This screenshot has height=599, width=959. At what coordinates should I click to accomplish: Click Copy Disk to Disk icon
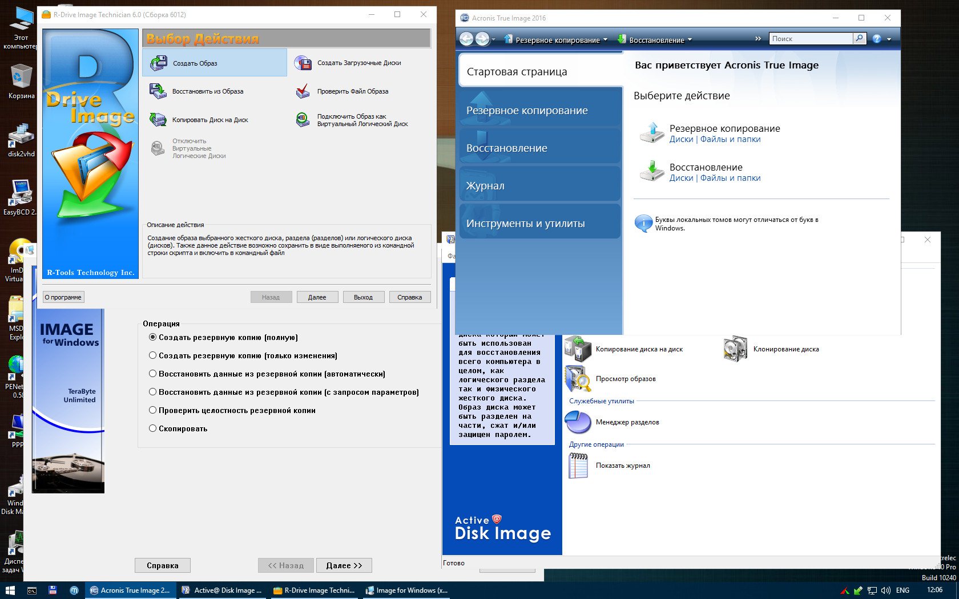coord(158,120)
